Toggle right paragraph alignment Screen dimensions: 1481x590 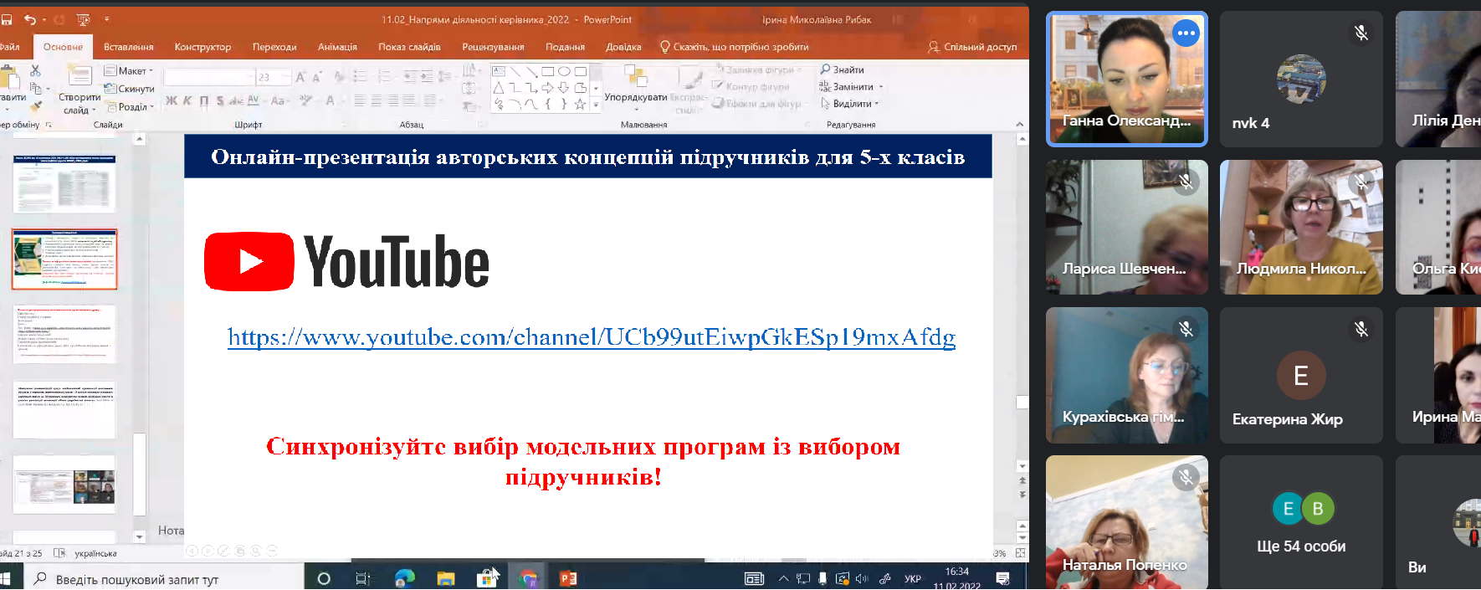393,101
